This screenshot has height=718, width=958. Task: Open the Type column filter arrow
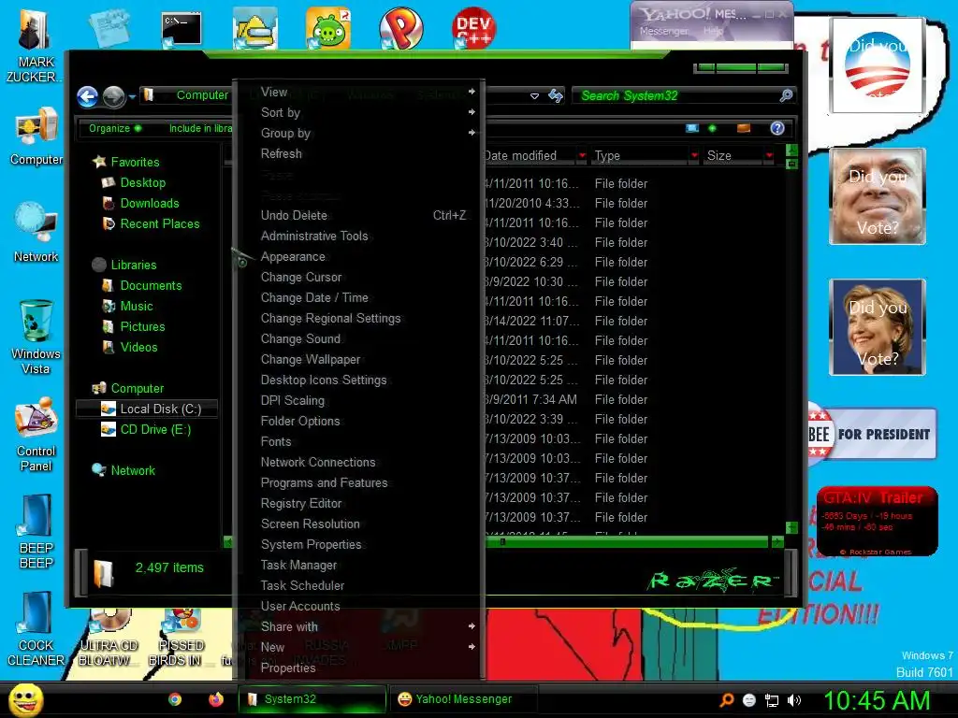pos(694,156)
